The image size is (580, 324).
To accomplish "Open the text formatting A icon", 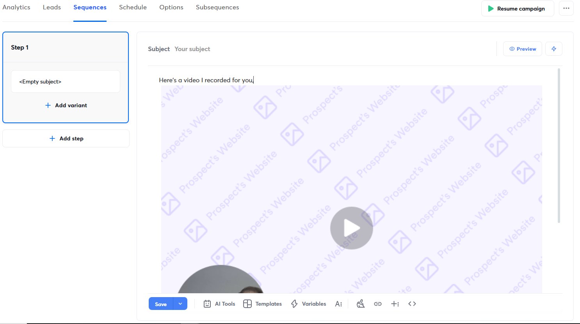I will coord(338,304).
